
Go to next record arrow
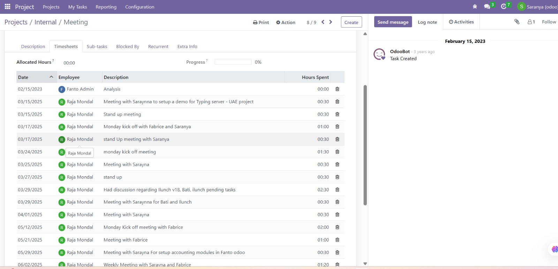331,22
